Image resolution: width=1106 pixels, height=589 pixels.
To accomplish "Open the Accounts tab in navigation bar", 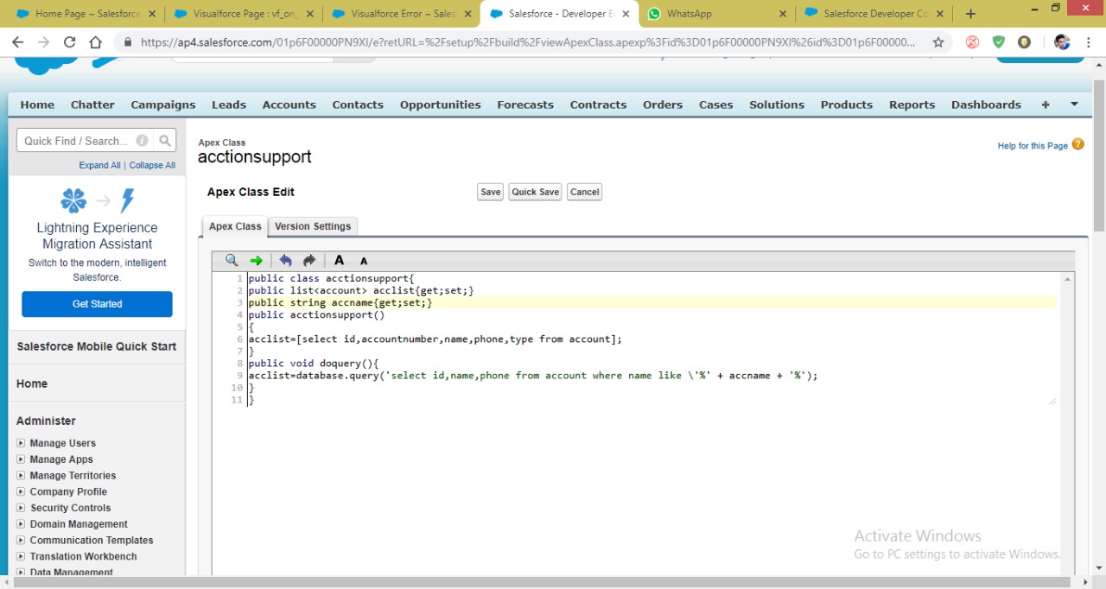I will tap(289, 104).
